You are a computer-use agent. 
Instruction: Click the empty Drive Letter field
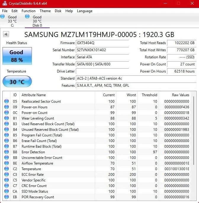click(x=102, y=71)
